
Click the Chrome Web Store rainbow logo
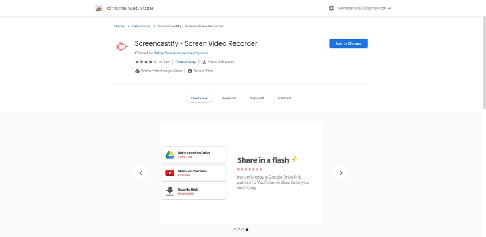(x=99, y=9)
